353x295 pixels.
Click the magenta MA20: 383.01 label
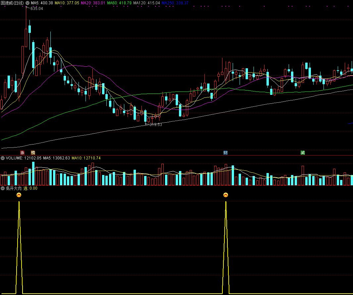coord(93,3)
